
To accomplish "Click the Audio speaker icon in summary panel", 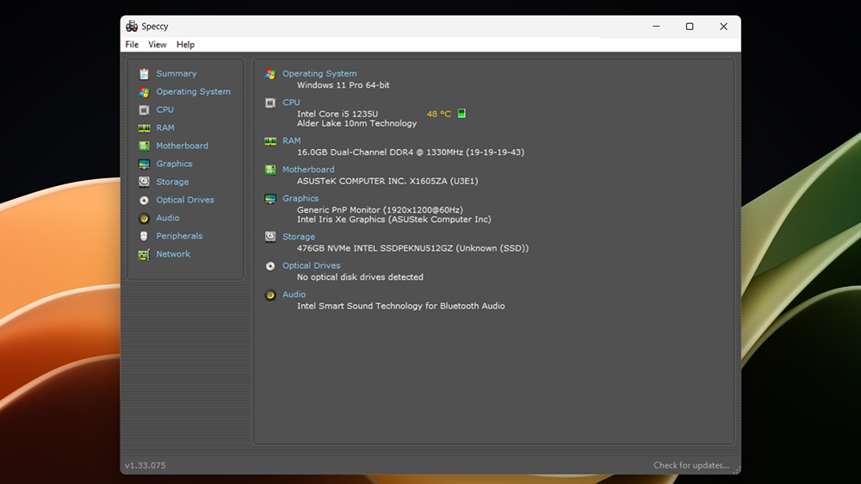I will point(270,295).
